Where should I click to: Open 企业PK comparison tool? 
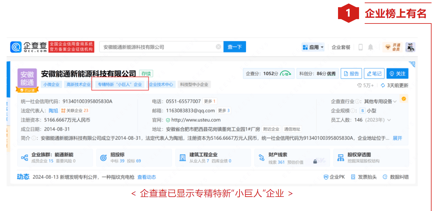(334, 177)
